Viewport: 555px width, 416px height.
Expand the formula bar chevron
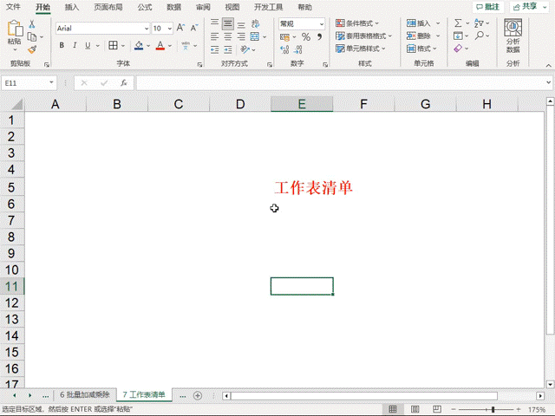click(x=548, y=82)
